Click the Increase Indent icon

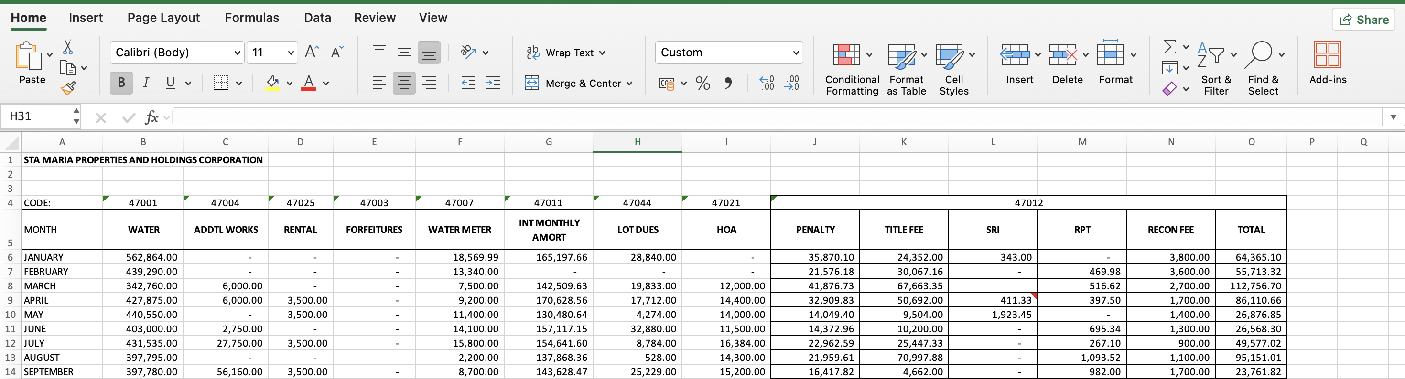click(493, 84)
